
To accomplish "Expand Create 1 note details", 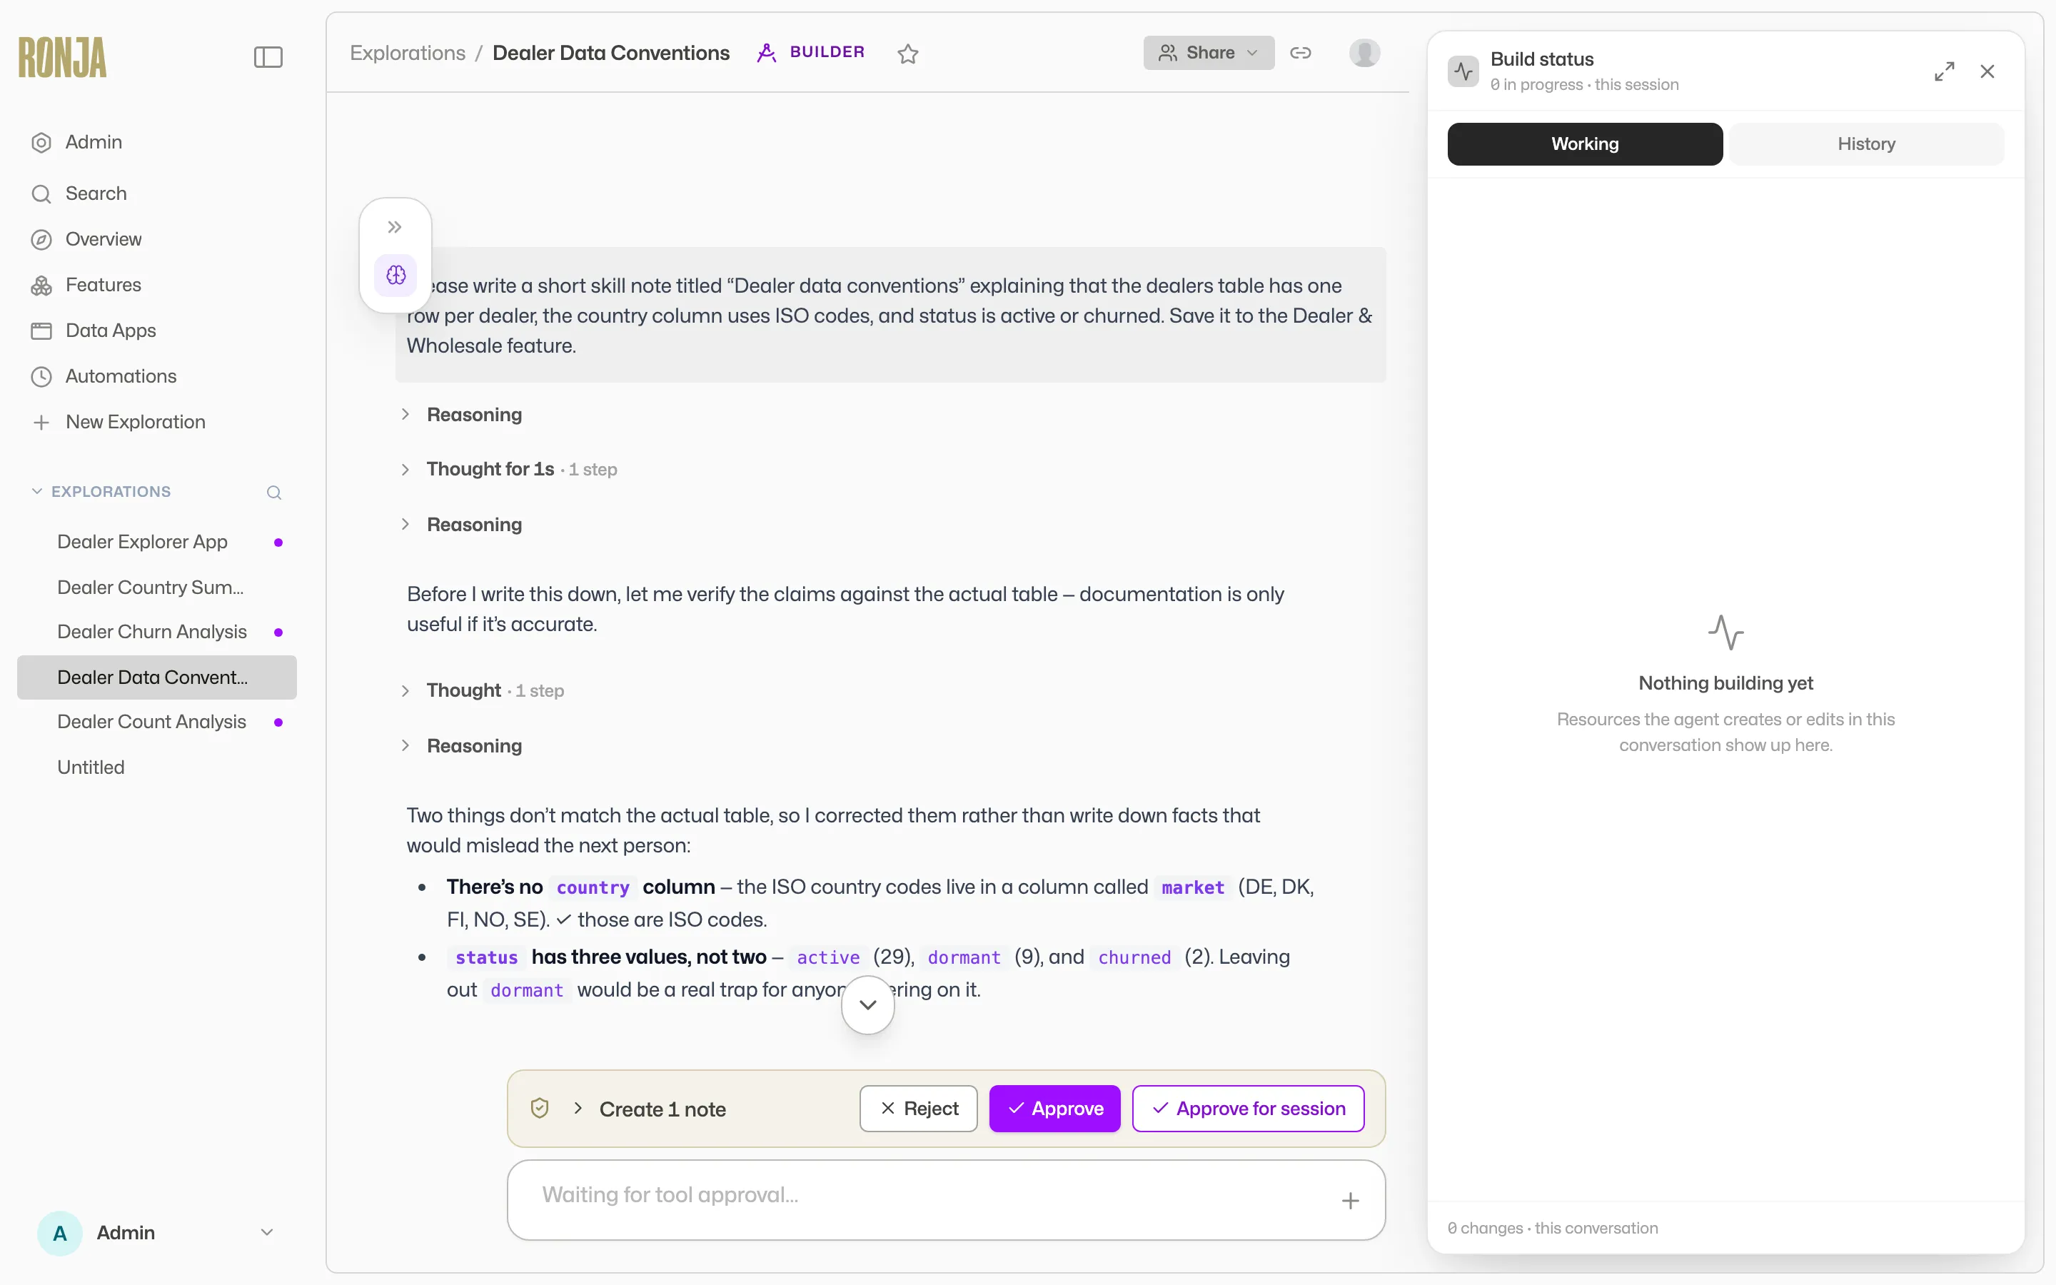I will (651, 1108).
